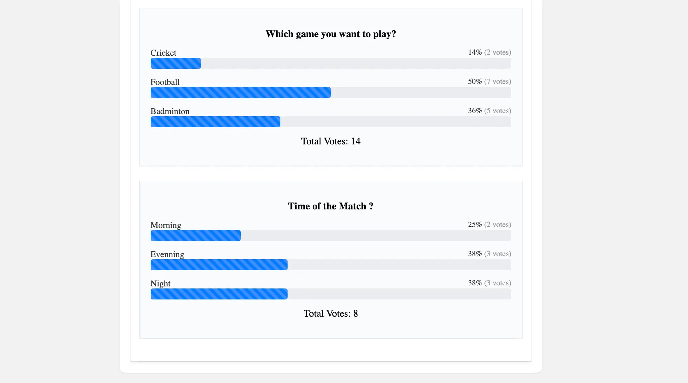
Task: Click the Football progress bar
Action: point(331,92)
